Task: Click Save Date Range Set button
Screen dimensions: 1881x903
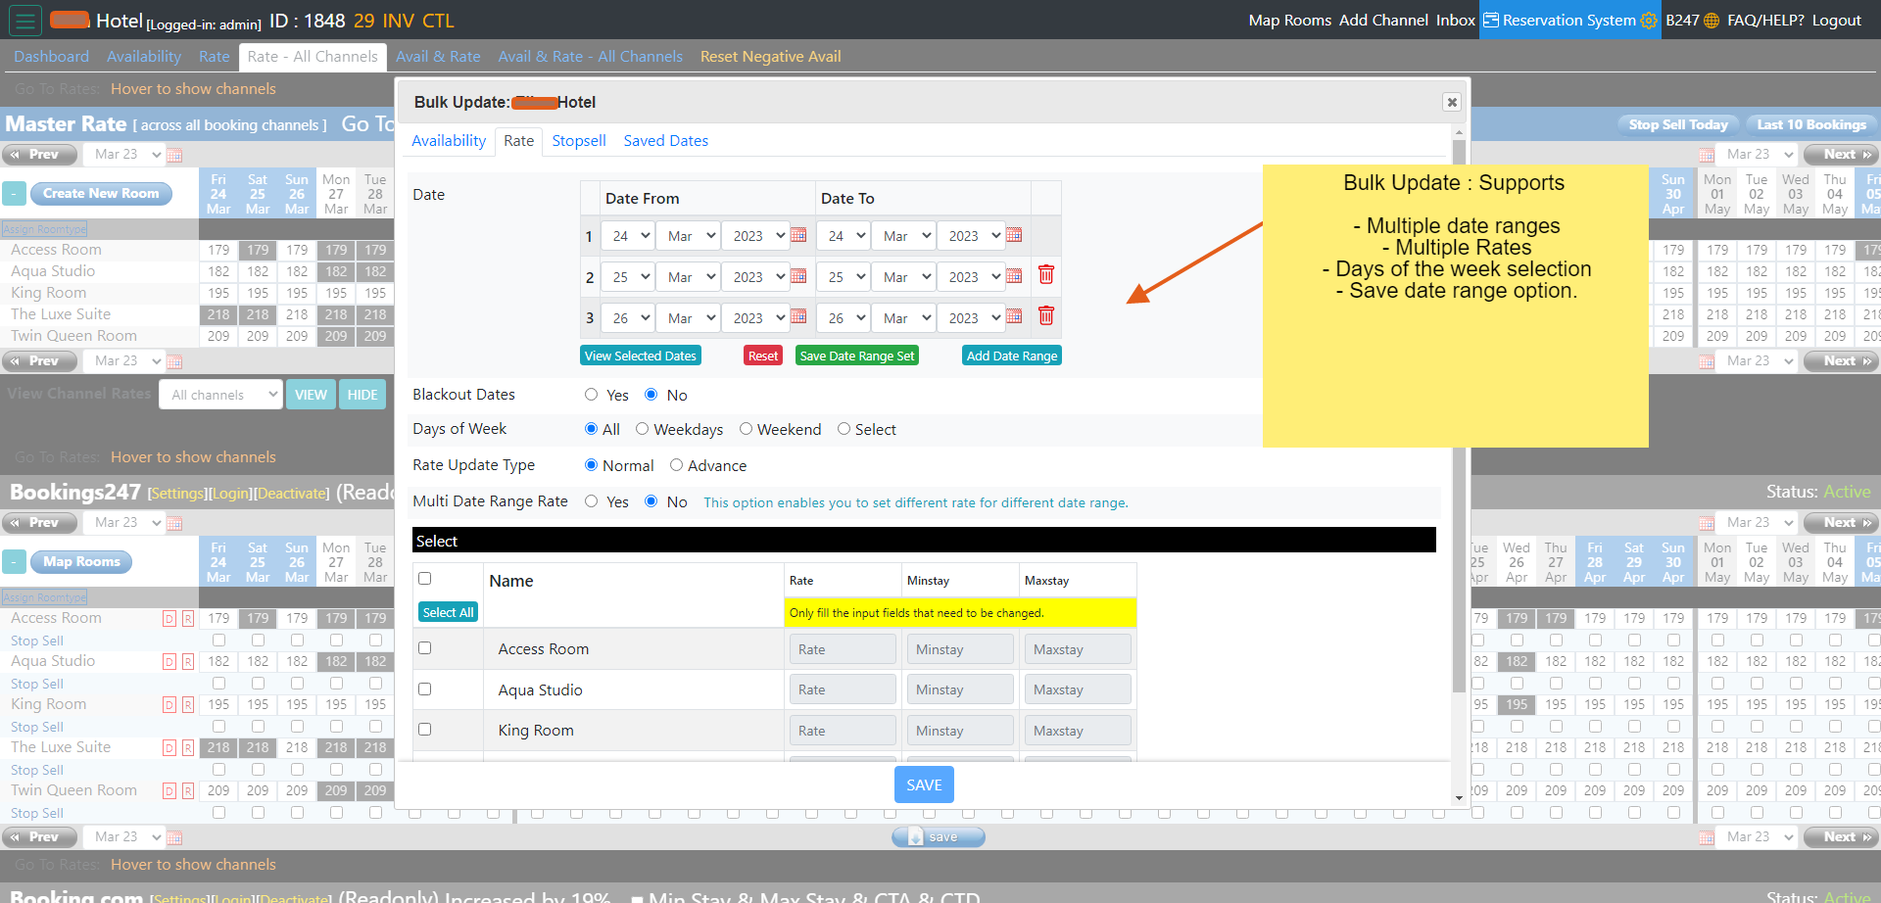Action: tap(857, 356)
